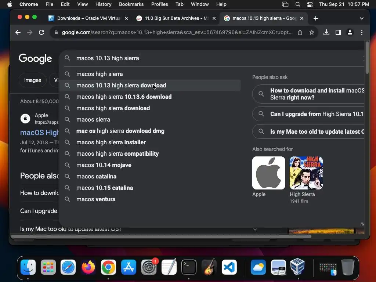376x282 pixels.
Task: Select suggestion 'macos high sierra compatibility'
Action: tap(150, 154)
